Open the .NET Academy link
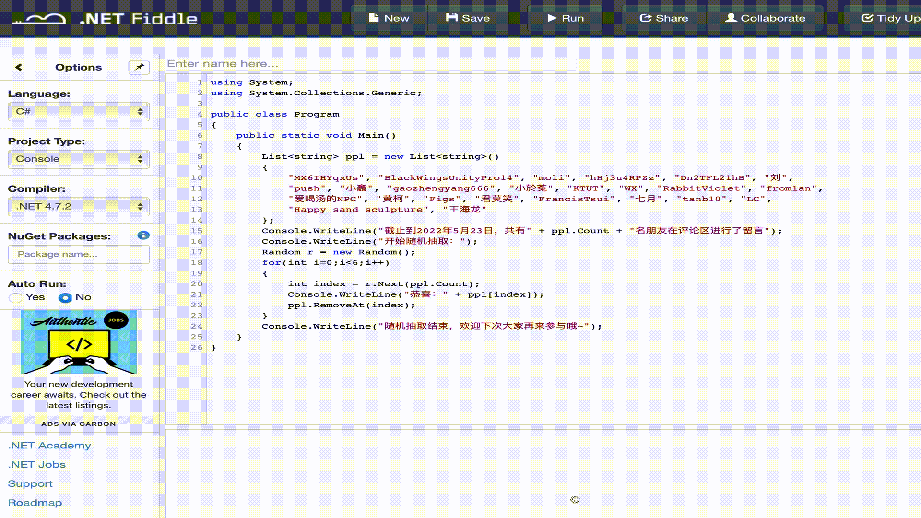Viewport: 921px width, 518px height. 49,446
